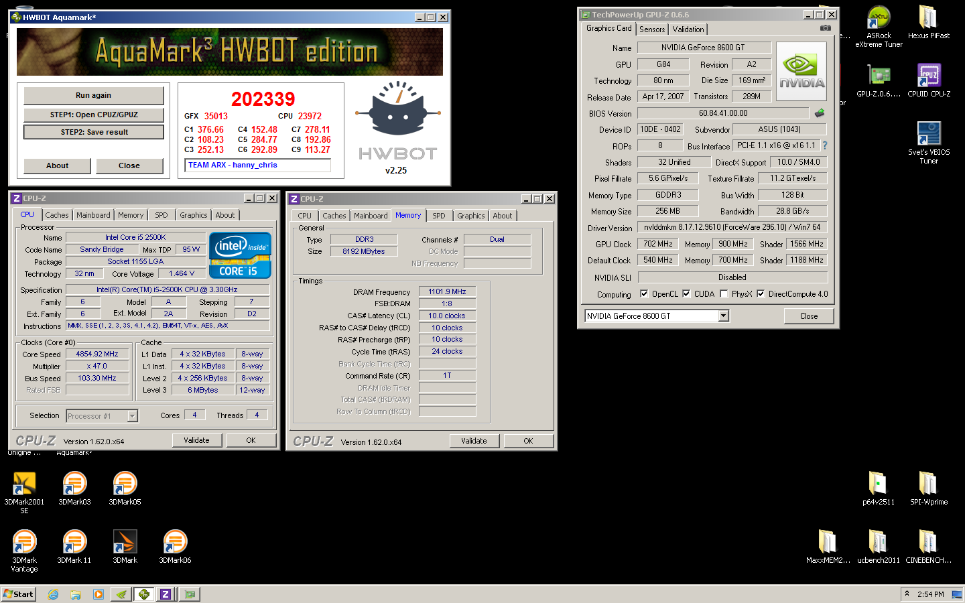Switch to the GPU-Z taskbar button

[190, 594]
